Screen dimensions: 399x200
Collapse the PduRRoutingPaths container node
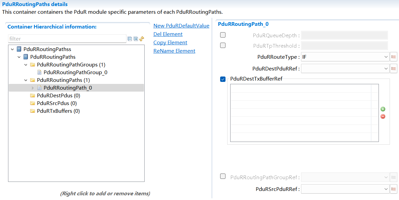click(19, 57)
